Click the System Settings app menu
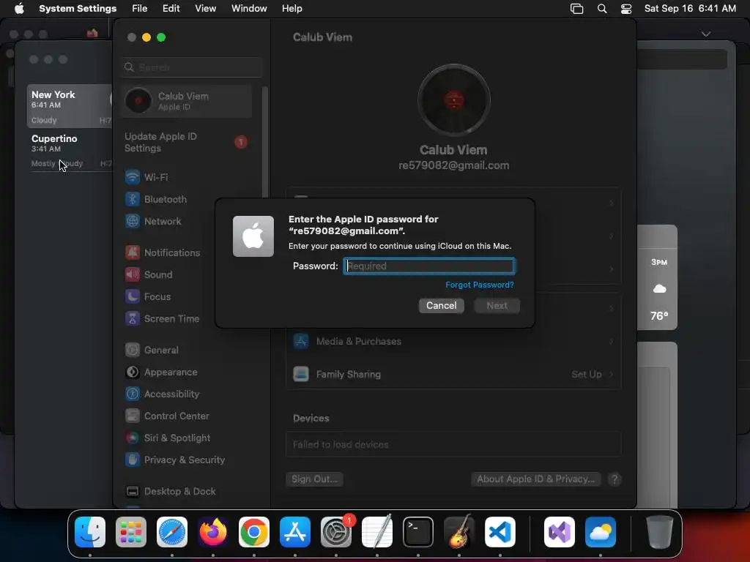 (x=78, y=9)
